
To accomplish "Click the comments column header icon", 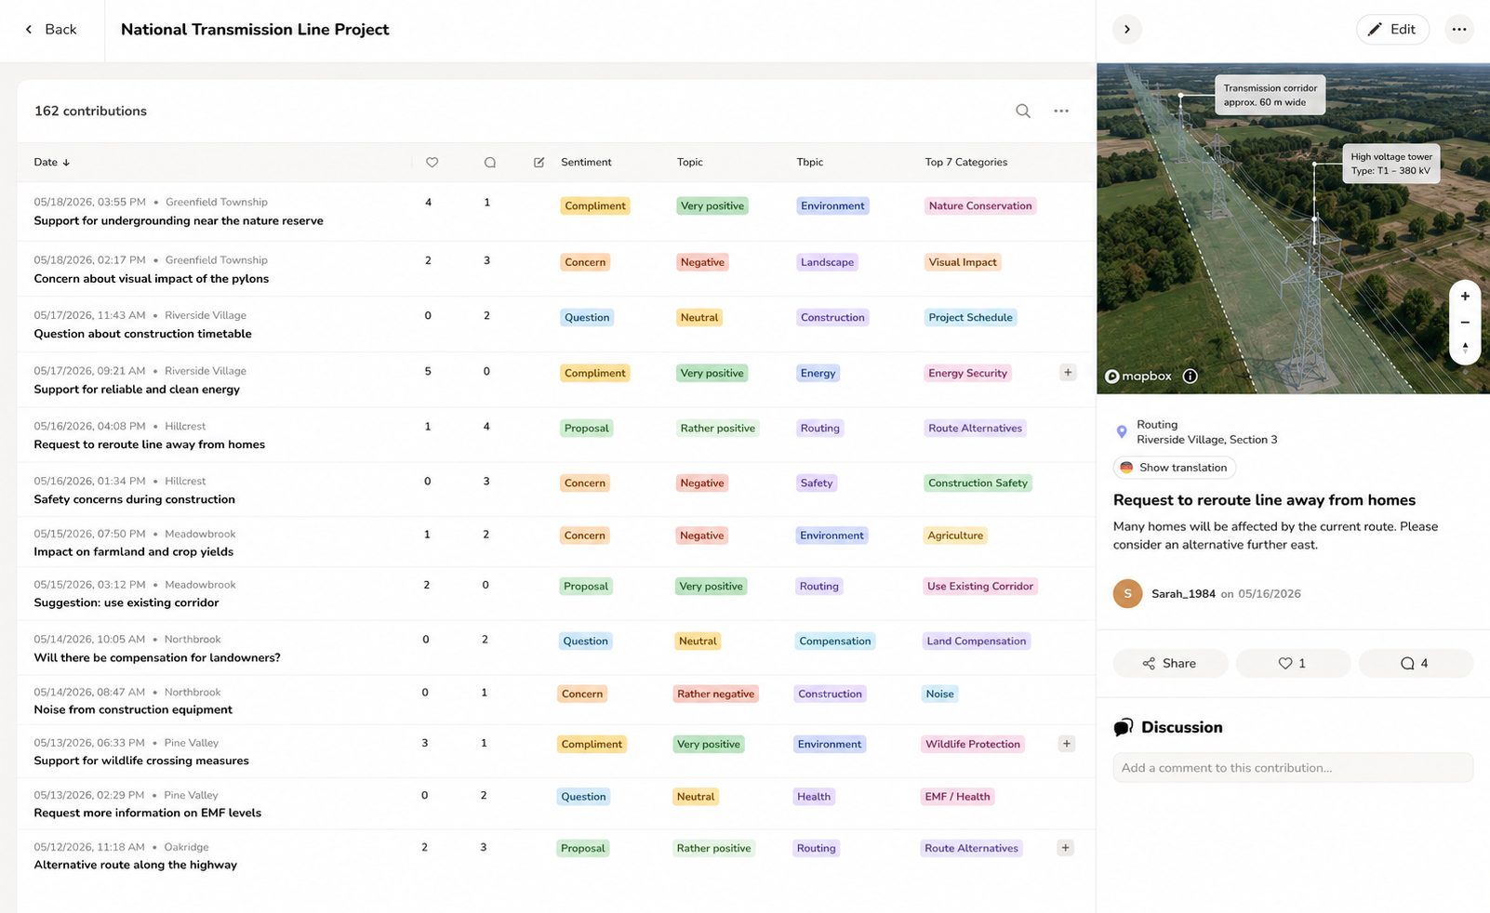I will 490,162.
